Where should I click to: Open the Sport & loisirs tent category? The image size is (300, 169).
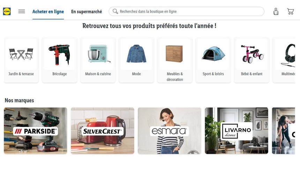point(213,60)
